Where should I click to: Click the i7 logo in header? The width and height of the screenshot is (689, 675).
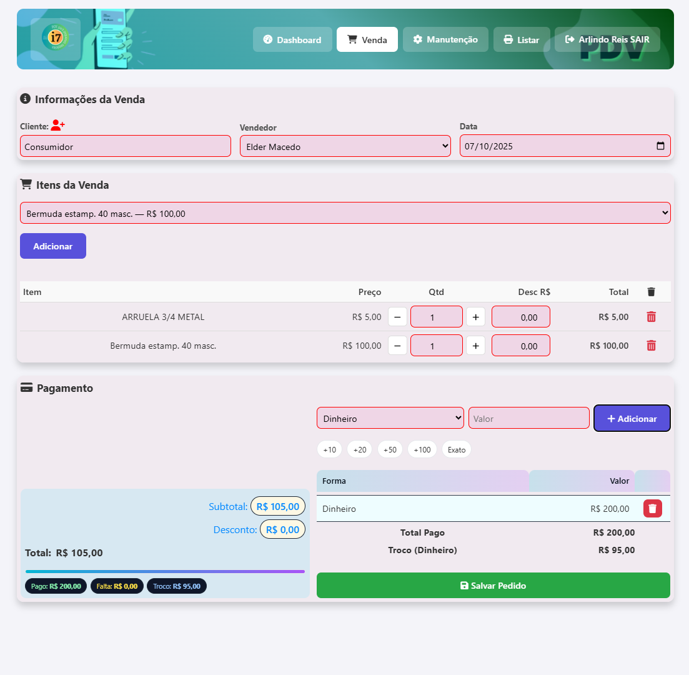pyautogui.click(x=56, y=39)
